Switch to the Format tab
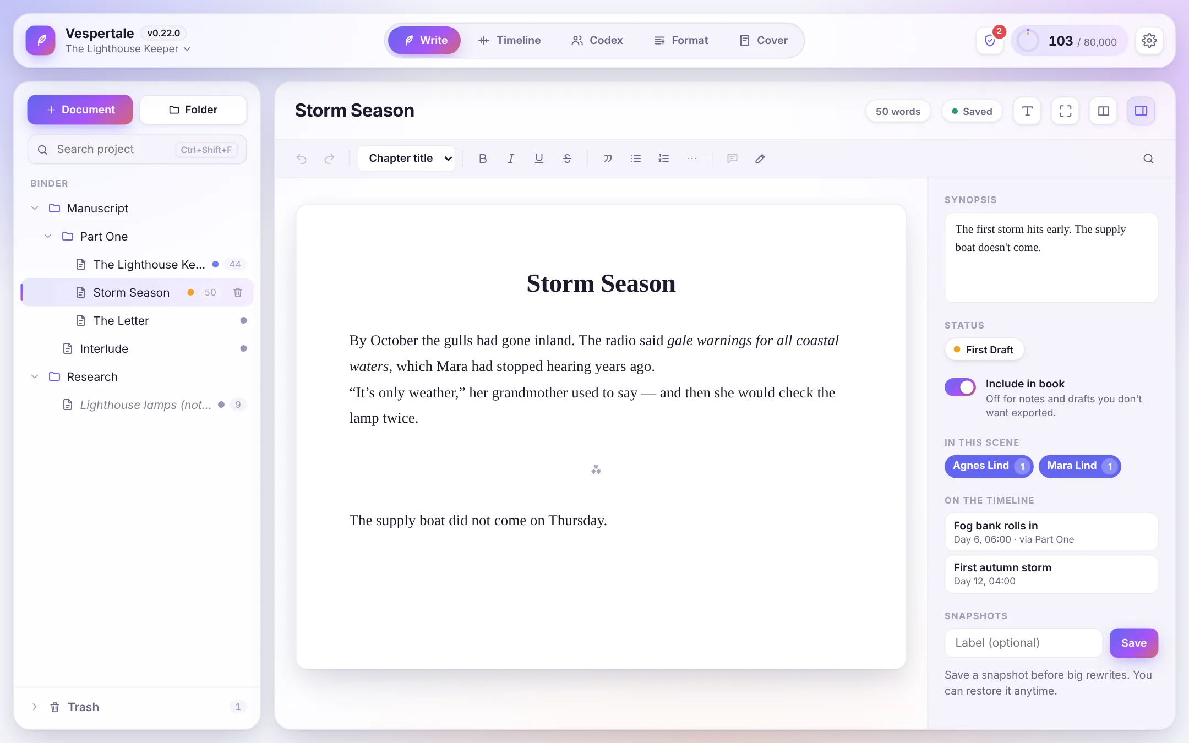Image resolution: width=1189 pixels, height=743 pixels. click(681, 41)
